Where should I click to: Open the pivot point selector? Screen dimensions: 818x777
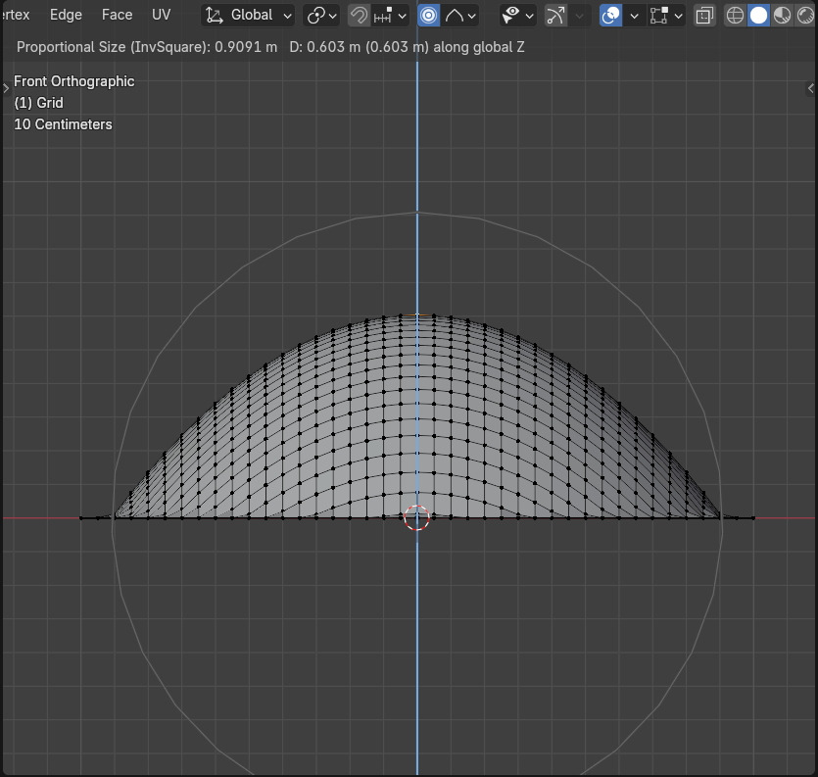[x=321, y=15]
